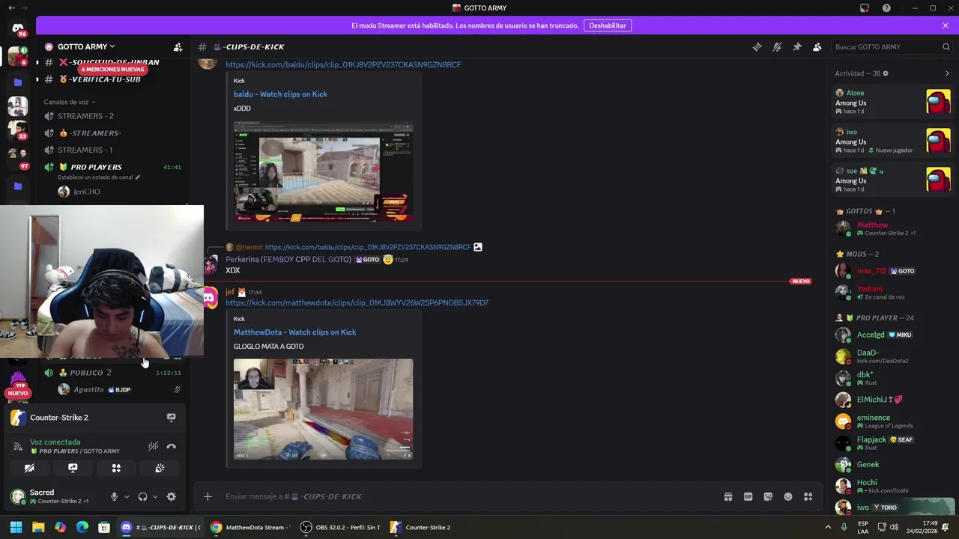Open Discord inbox icon in title bar
The height and width of the screenshot is (539, 959).
(865, 8)
